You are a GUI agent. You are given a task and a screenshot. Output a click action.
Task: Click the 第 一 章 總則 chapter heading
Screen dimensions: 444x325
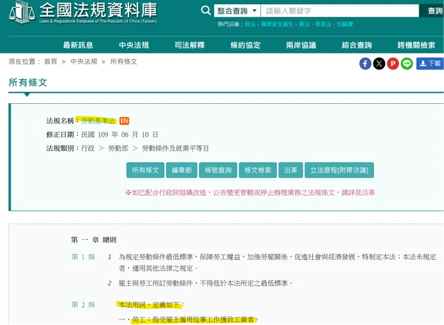click(x=94, y=240)
